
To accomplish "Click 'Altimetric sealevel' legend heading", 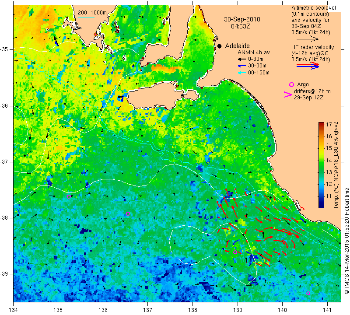I will pos(313,8).
